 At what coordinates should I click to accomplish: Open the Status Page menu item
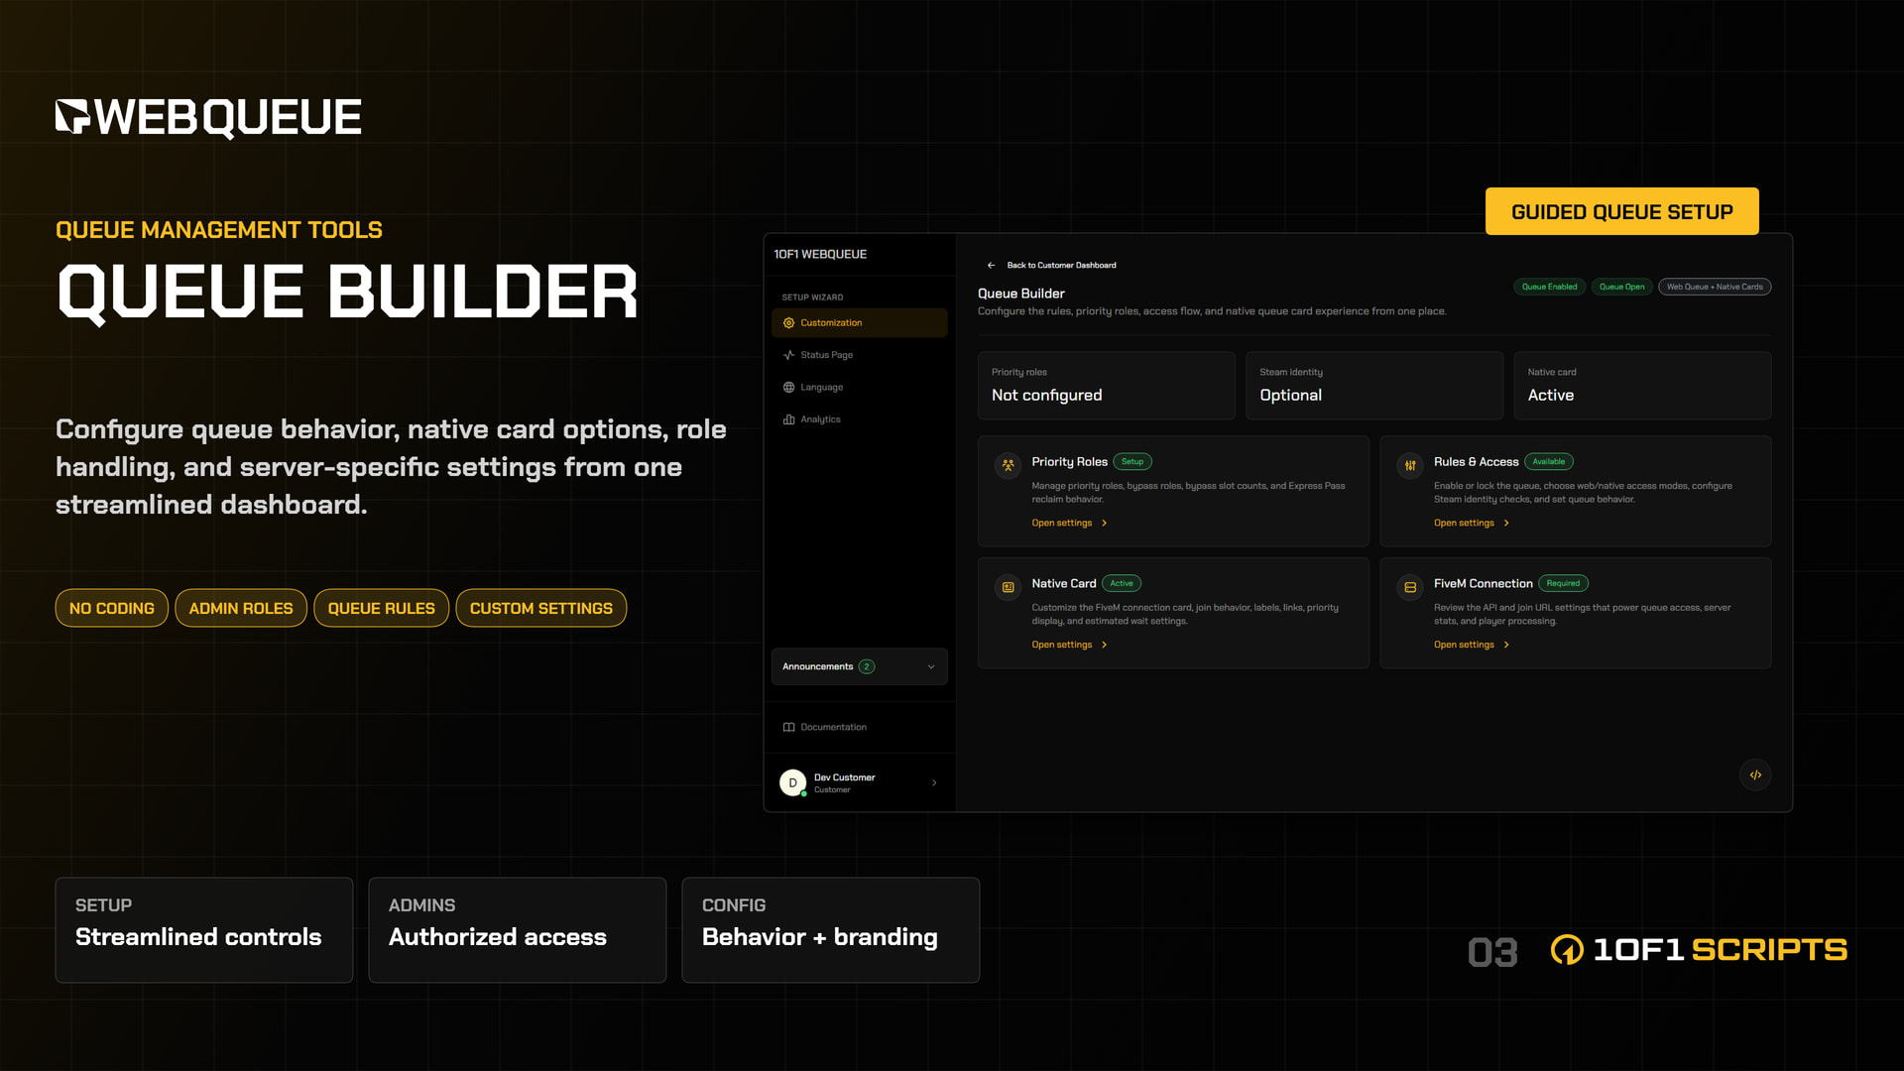click(x=859, y=355)
